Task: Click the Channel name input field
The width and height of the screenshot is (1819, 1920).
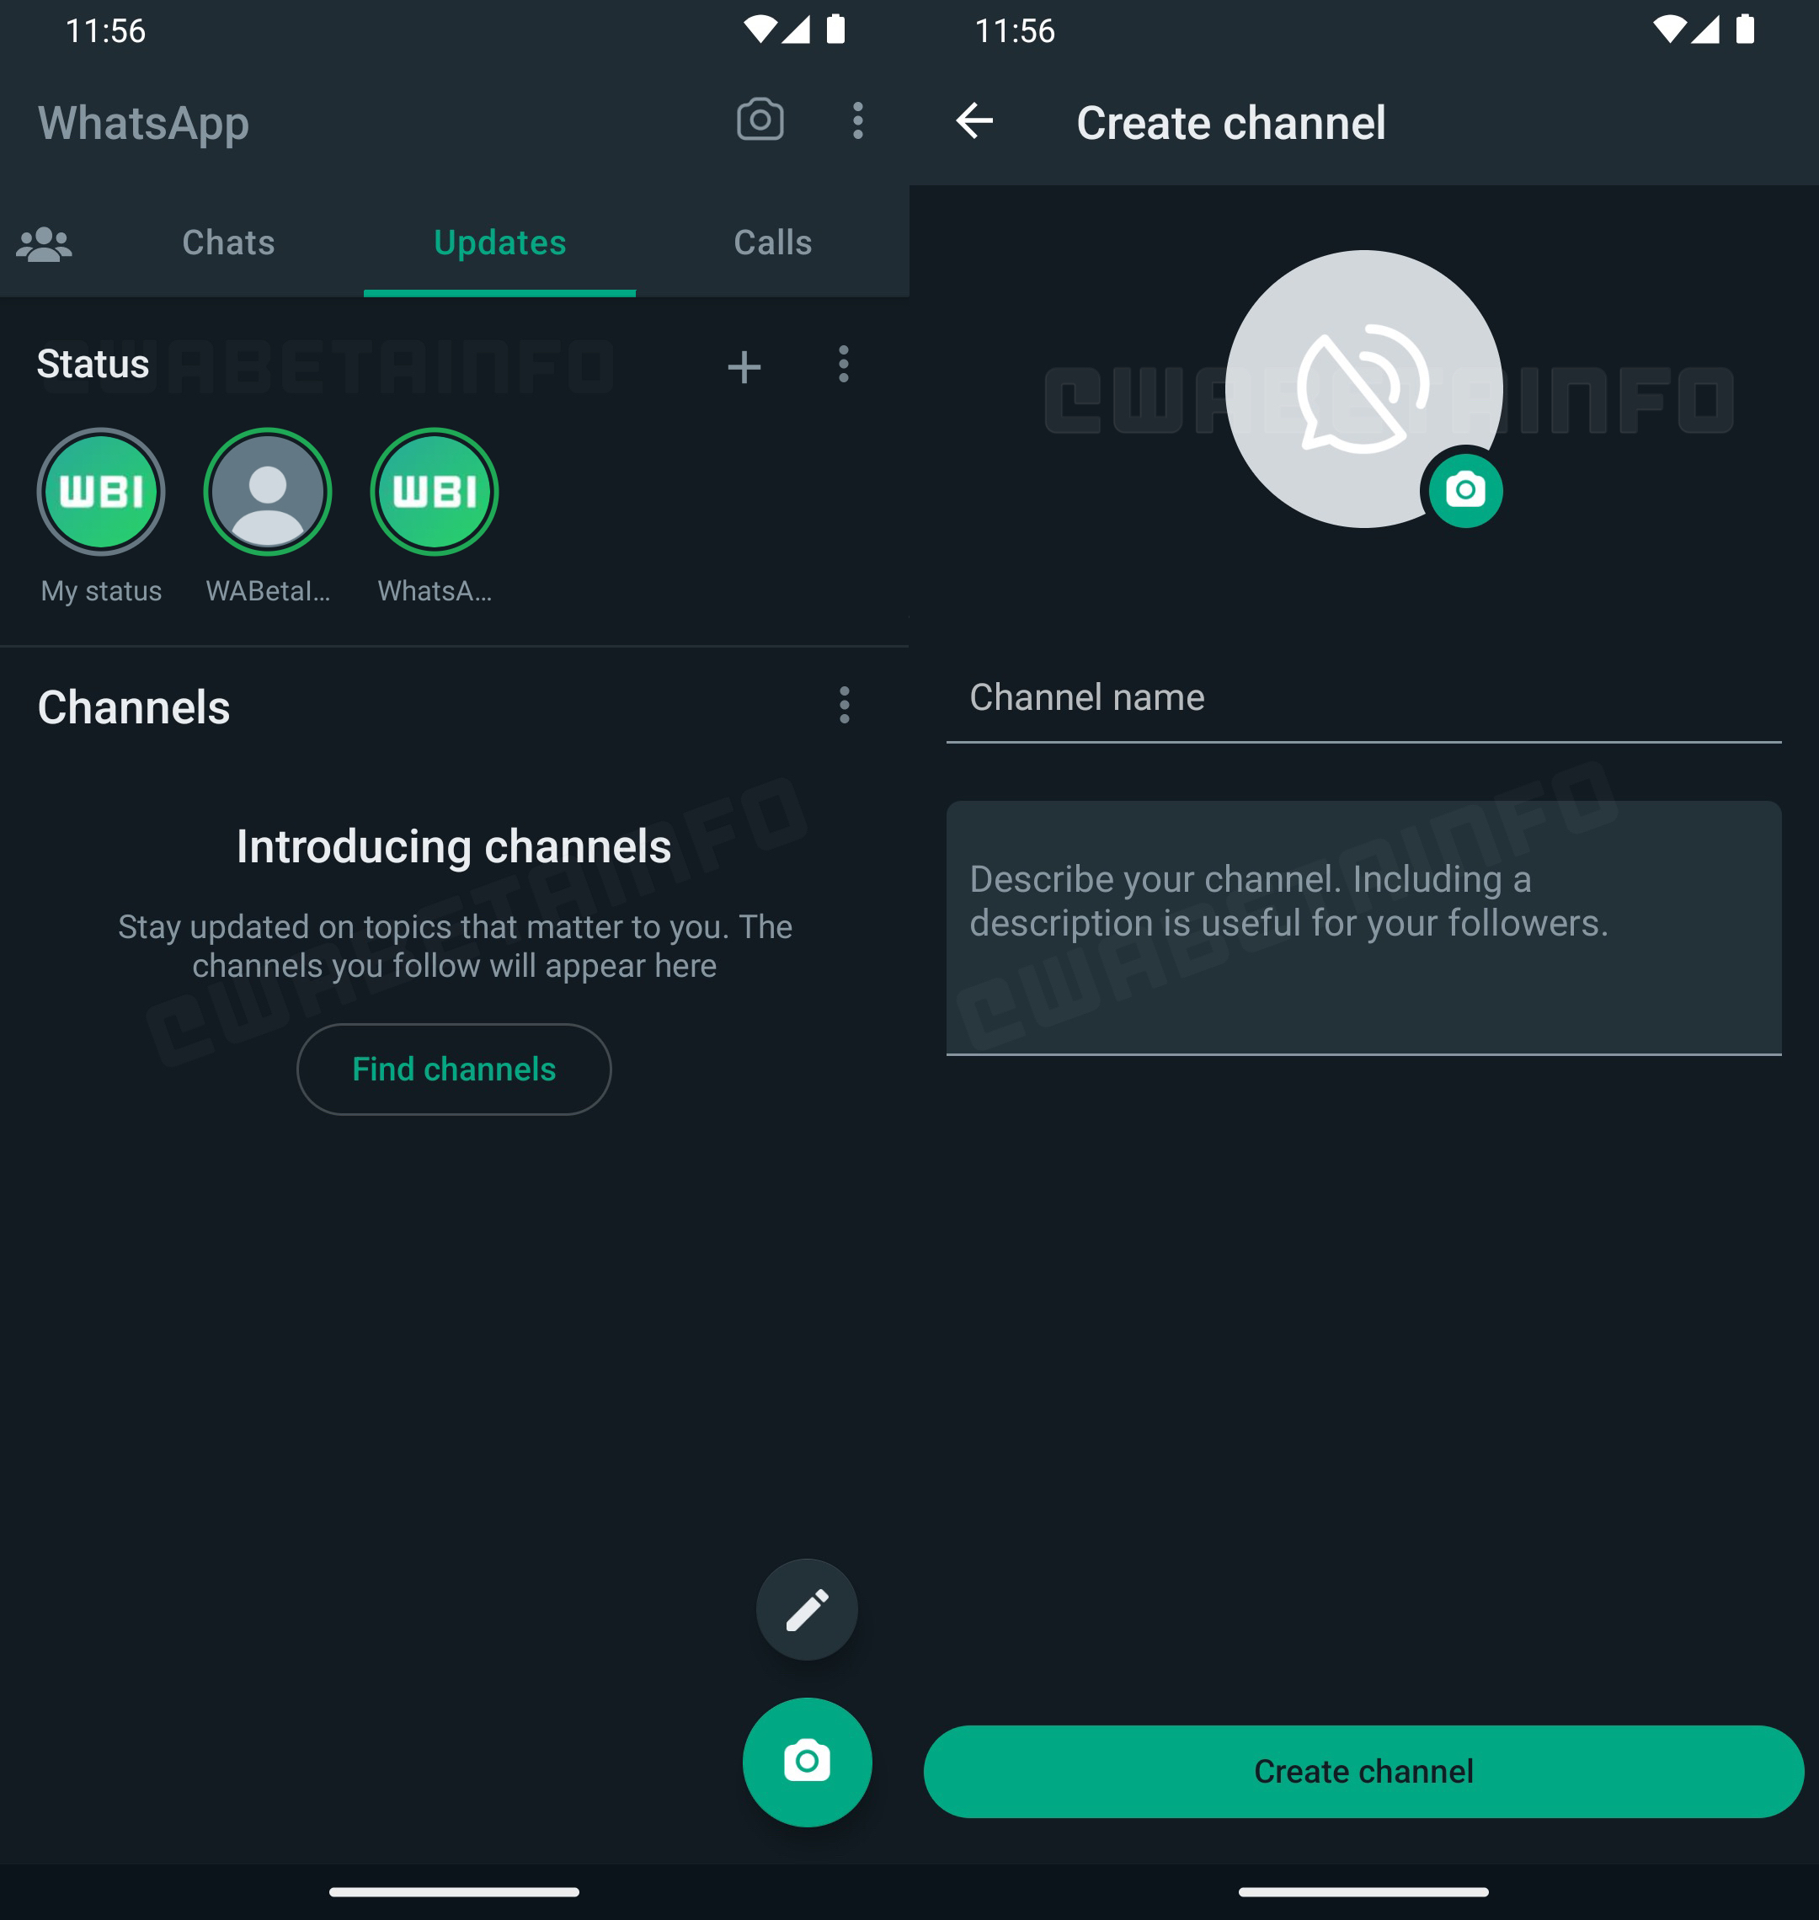Action: 1363,697
